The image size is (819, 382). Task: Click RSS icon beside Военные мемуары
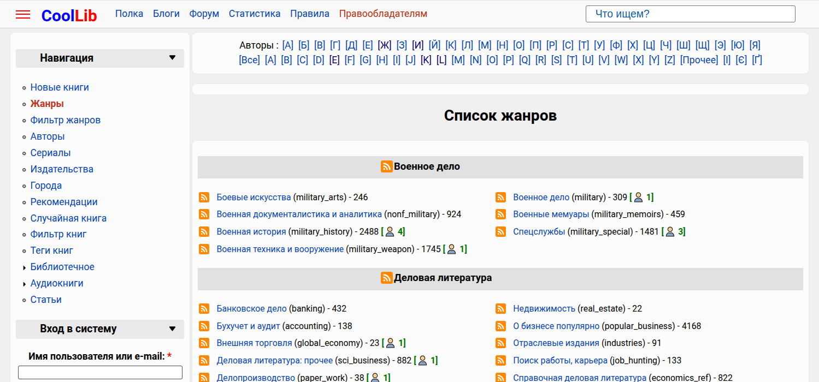501,214
